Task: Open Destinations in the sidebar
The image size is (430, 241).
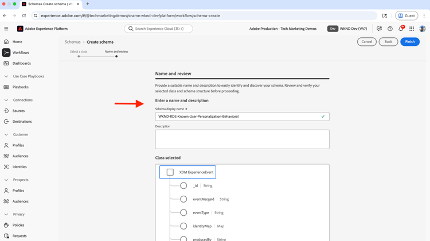Action: [x=22, y=122]
